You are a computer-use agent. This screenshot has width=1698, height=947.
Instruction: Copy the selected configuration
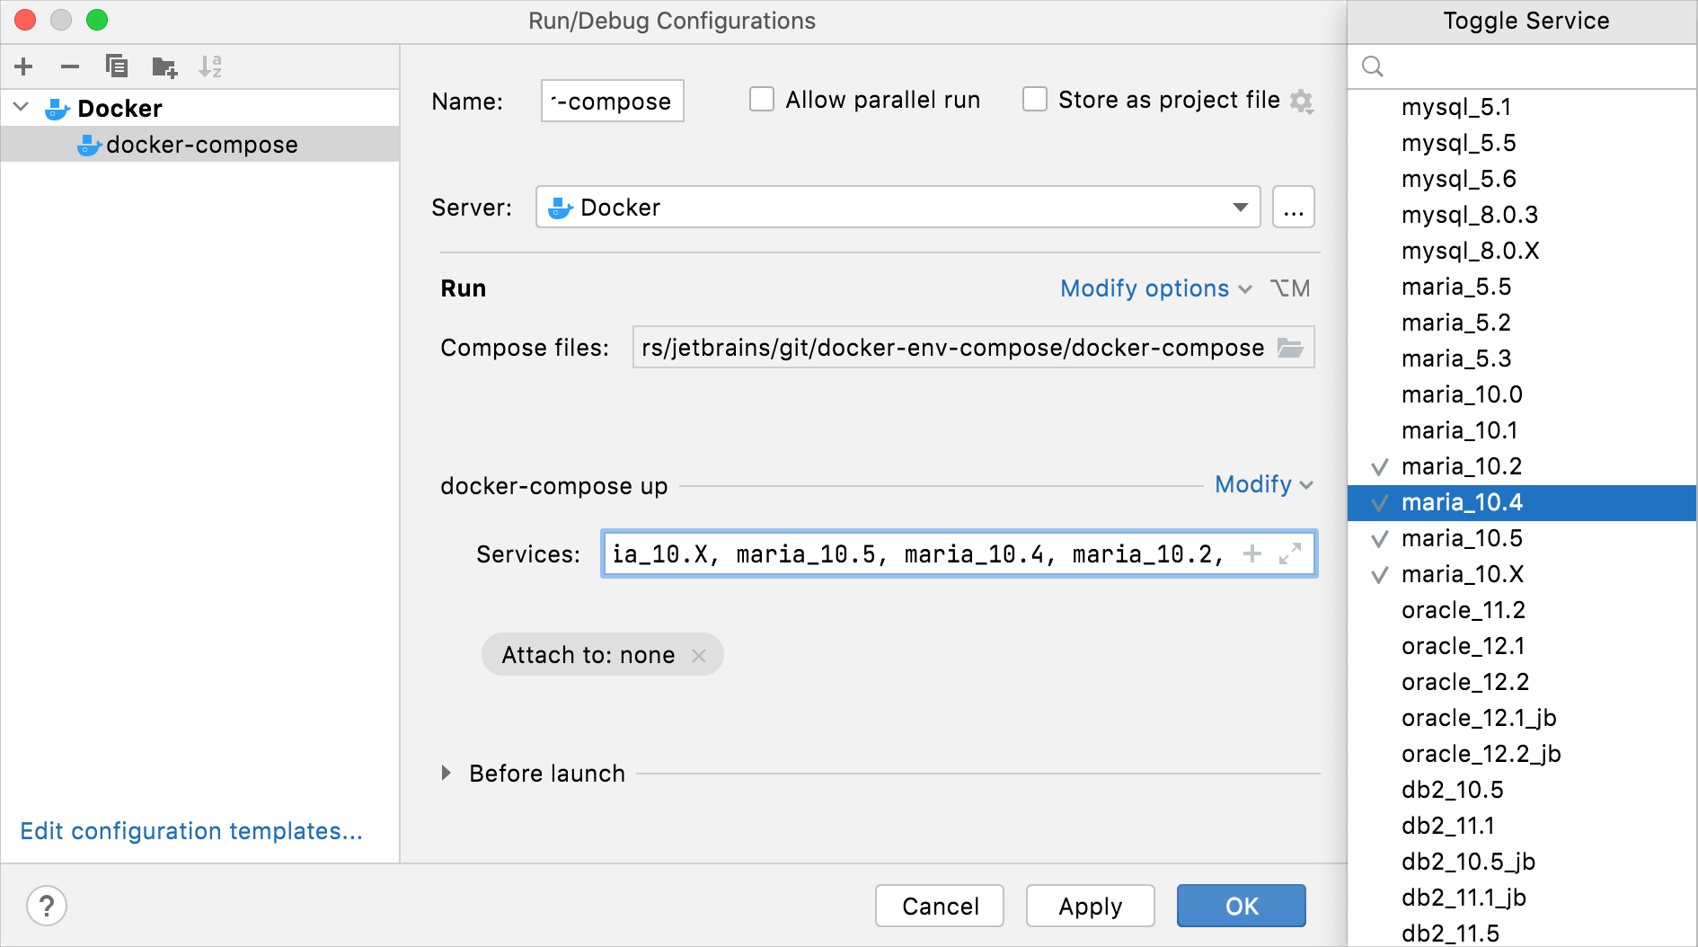pos(117,66)
